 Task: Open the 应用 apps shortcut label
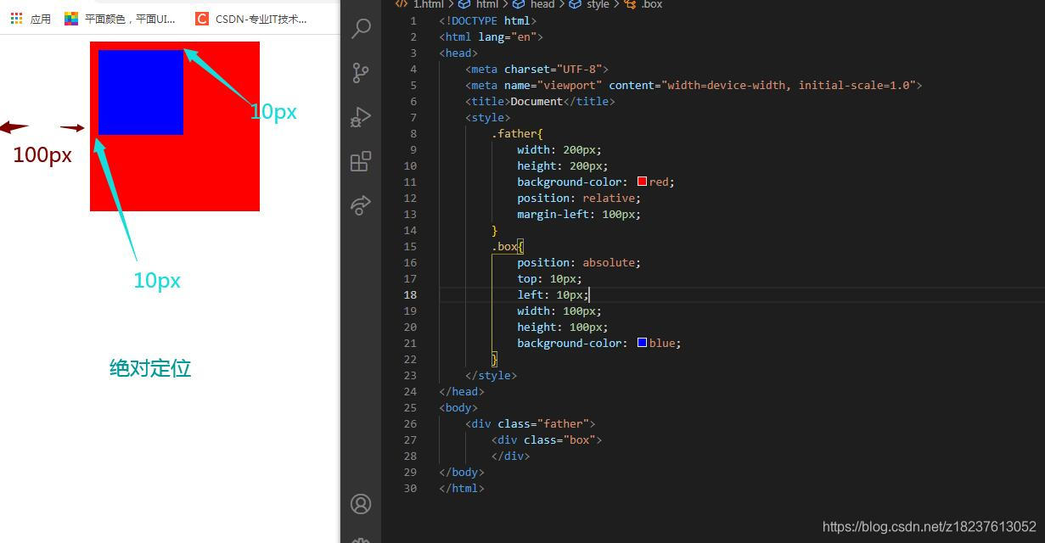pyautogui.click(x=41, y=19)
